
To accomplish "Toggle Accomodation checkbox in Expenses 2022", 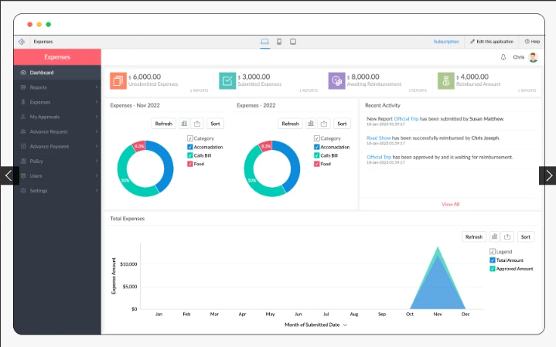I will (316, 147).
